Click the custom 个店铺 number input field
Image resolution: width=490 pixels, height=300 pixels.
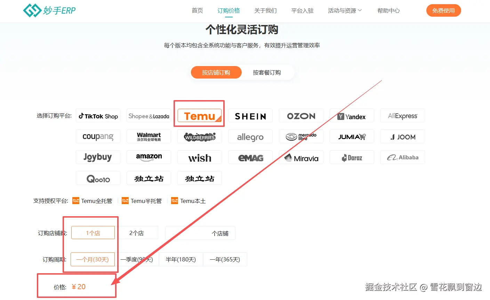tap(200, 233)
